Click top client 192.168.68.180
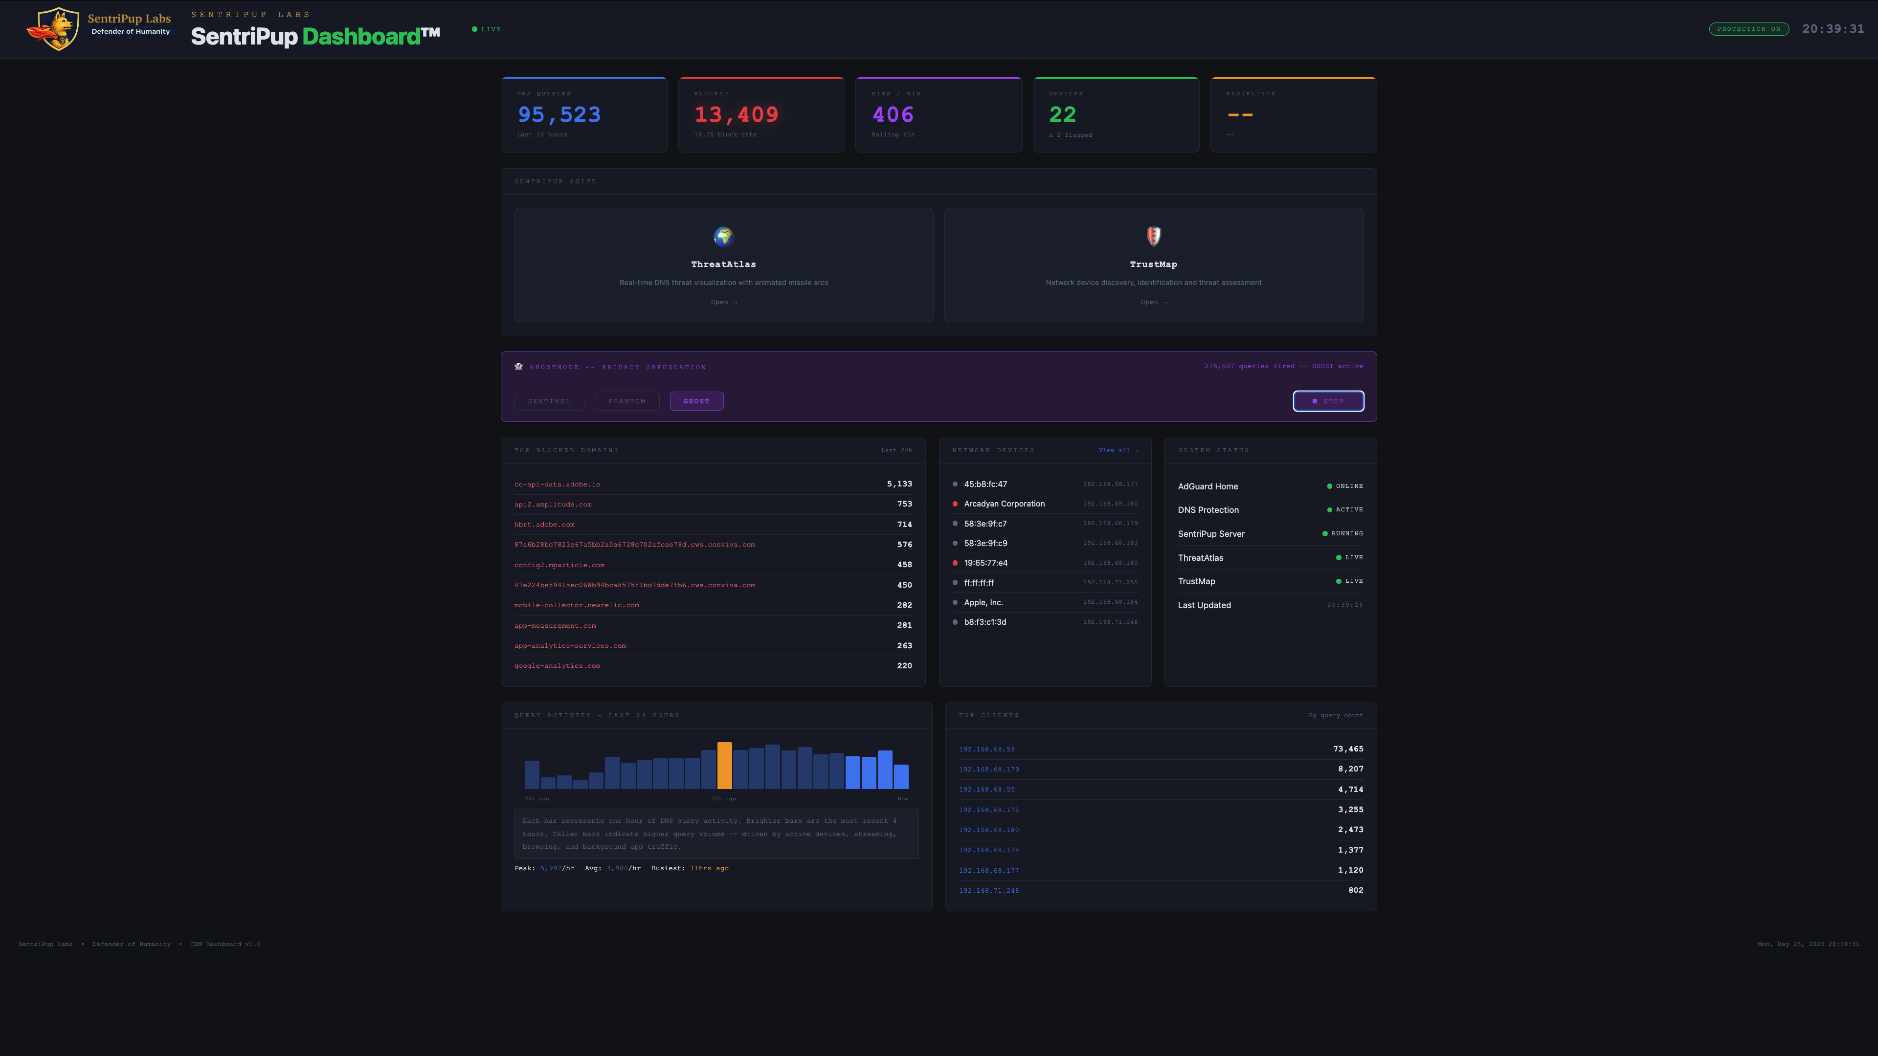This screenshot has width=1878, height=1056. pos(988,829)
